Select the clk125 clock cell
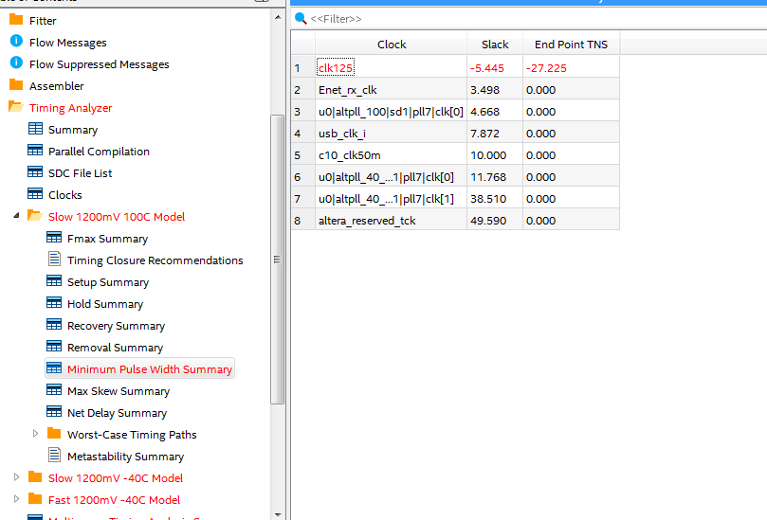Screen dimensions: 767x520 click(x=336, y=68)
